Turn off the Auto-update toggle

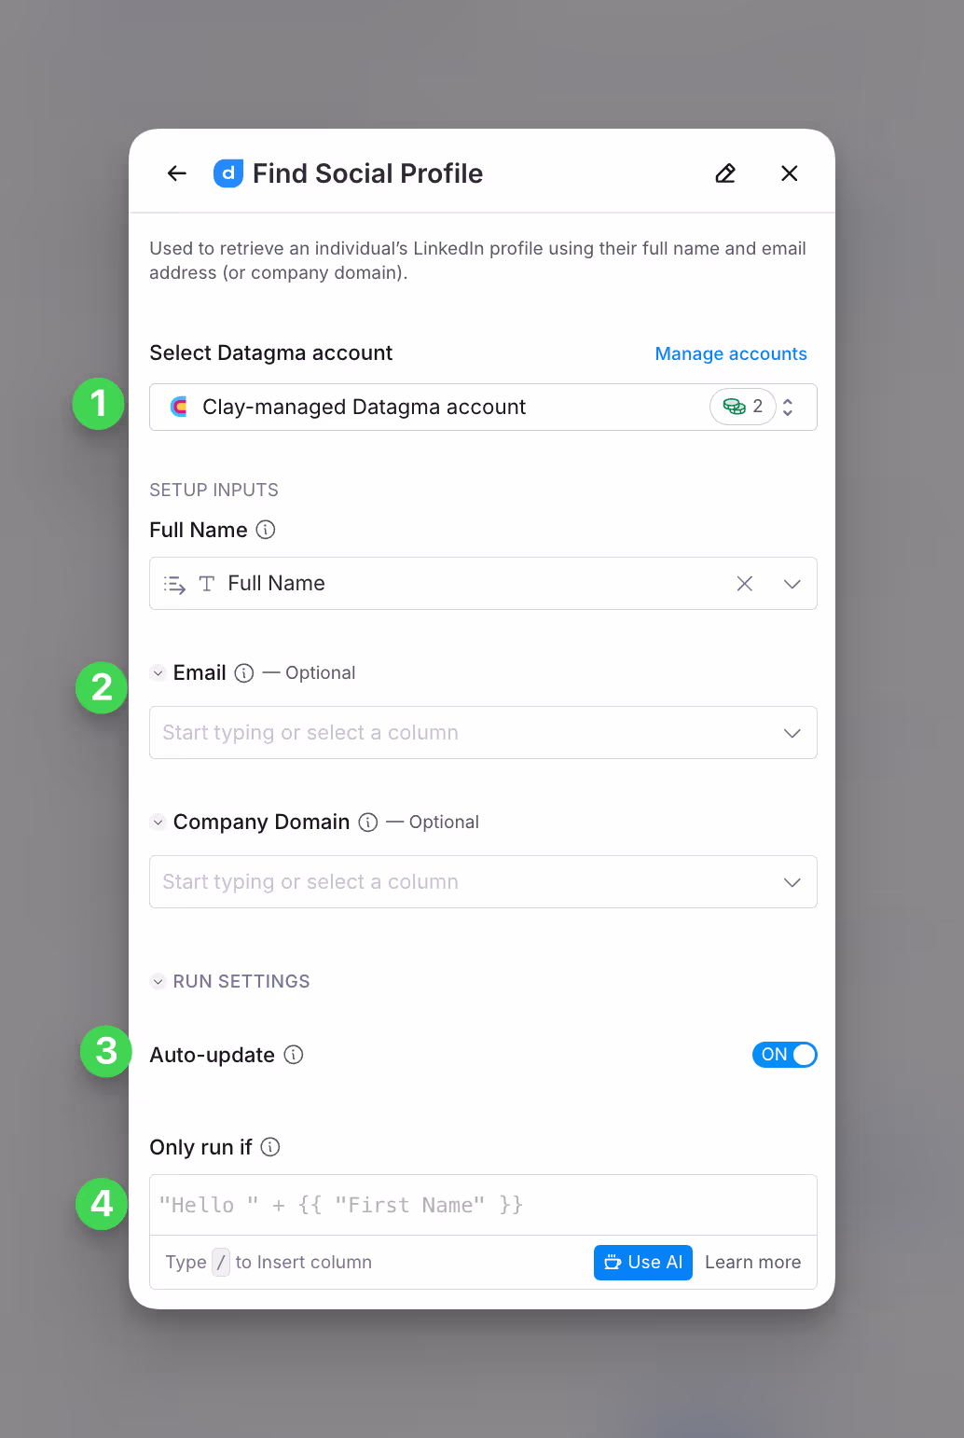(785, 1055)
